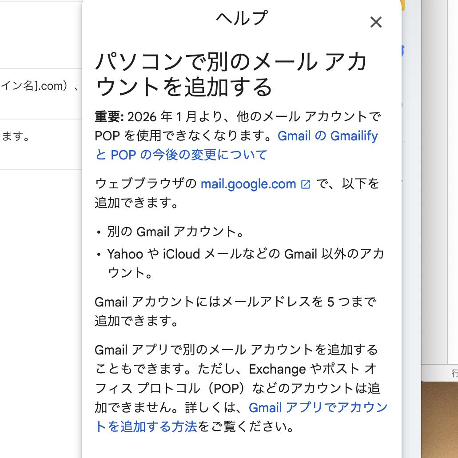
Task: Click the ウェブブラウザの paragraph text
Action: 146,184
